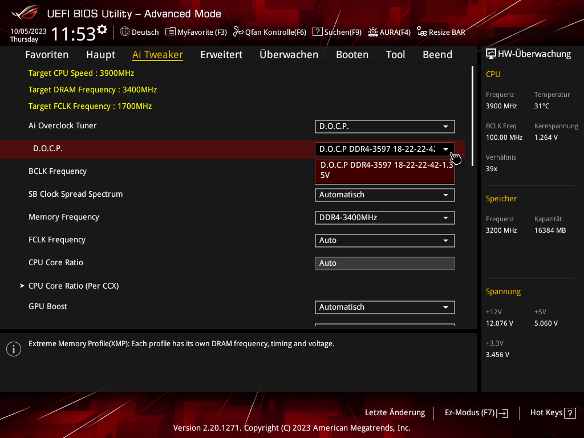
Task: Click the AURA lighting icon
Action: tap(373, 32)
